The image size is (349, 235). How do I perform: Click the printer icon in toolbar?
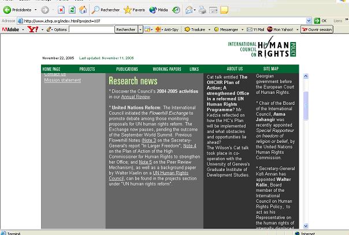pyautogui.click(x=203, y=10)
